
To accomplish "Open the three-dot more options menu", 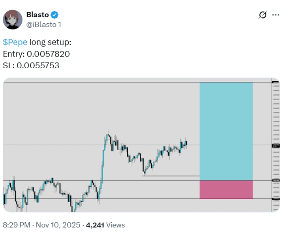I will [x=275, y=15].
